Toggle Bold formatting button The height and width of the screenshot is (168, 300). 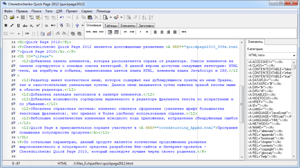point(6,25)
